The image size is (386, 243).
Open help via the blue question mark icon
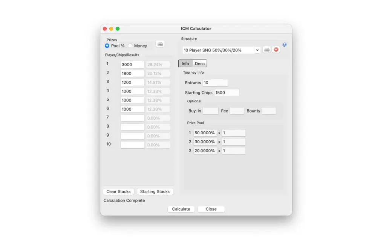click(x=284, y=44)
